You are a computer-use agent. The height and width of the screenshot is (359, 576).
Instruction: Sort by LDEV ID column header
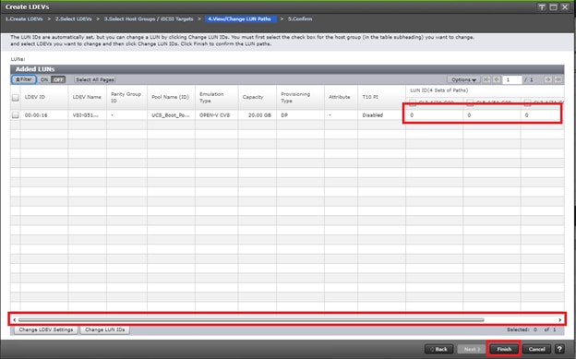pyautogui.click(x=44, y=97)
